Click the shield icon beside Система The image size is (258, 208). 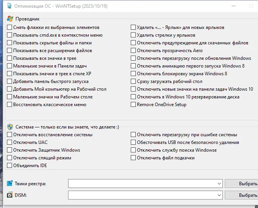pyautogui.click(x=10, y=126)
